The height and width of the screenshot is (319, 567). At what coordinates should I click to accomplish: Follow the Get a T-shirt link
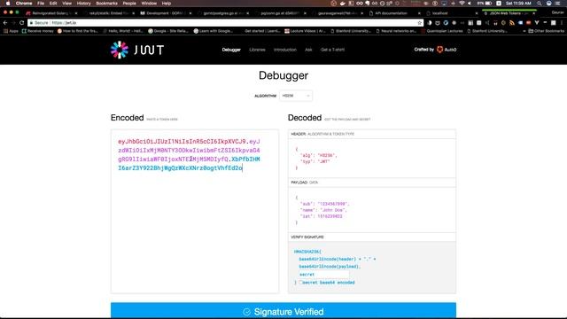pos(332,50)
